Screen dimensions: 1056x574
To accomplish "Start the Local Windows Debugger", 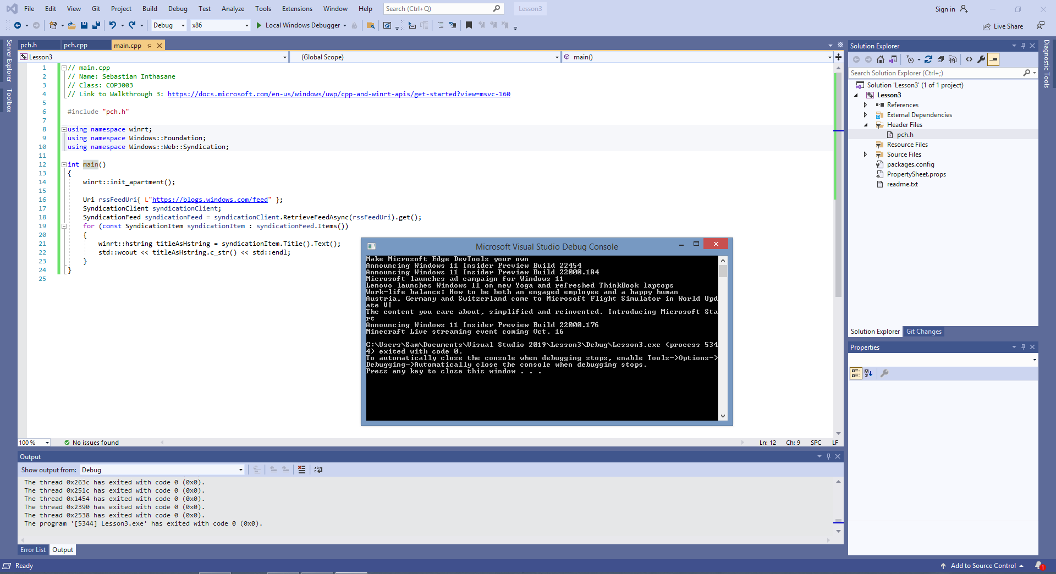I will [x=300, y=25].
